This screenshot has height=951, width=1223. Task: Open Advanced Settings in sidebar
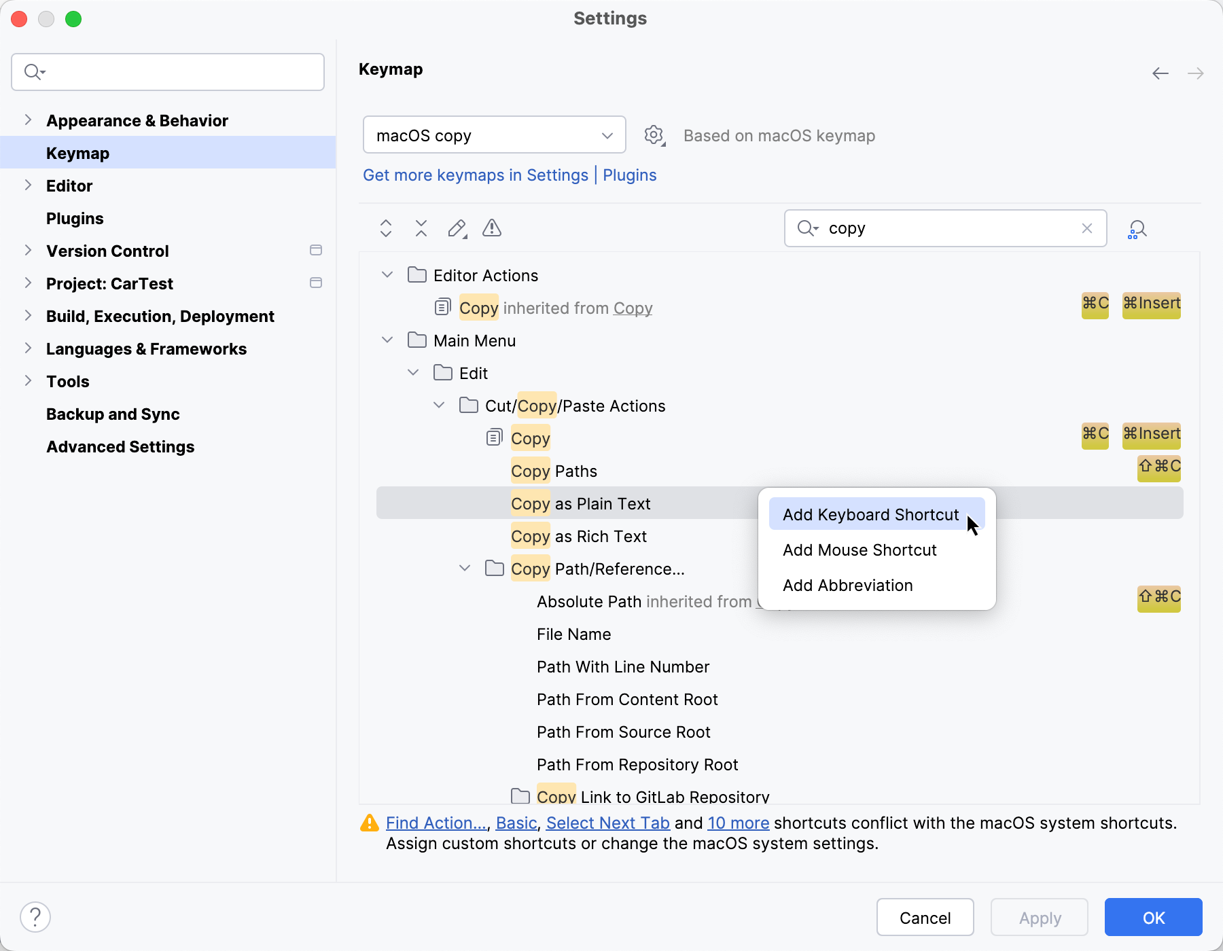click(120, 446)
